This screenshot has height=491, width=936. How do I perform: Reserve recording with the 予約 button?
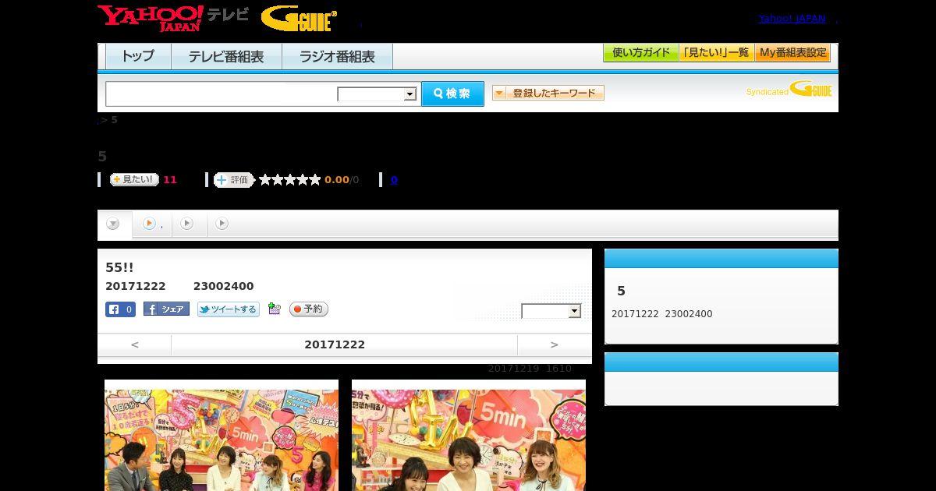(309, 309)
